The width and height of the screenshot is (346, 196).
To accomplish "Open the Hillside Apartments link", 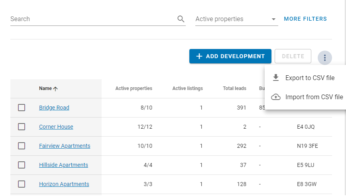I will (x=63, y=165).
